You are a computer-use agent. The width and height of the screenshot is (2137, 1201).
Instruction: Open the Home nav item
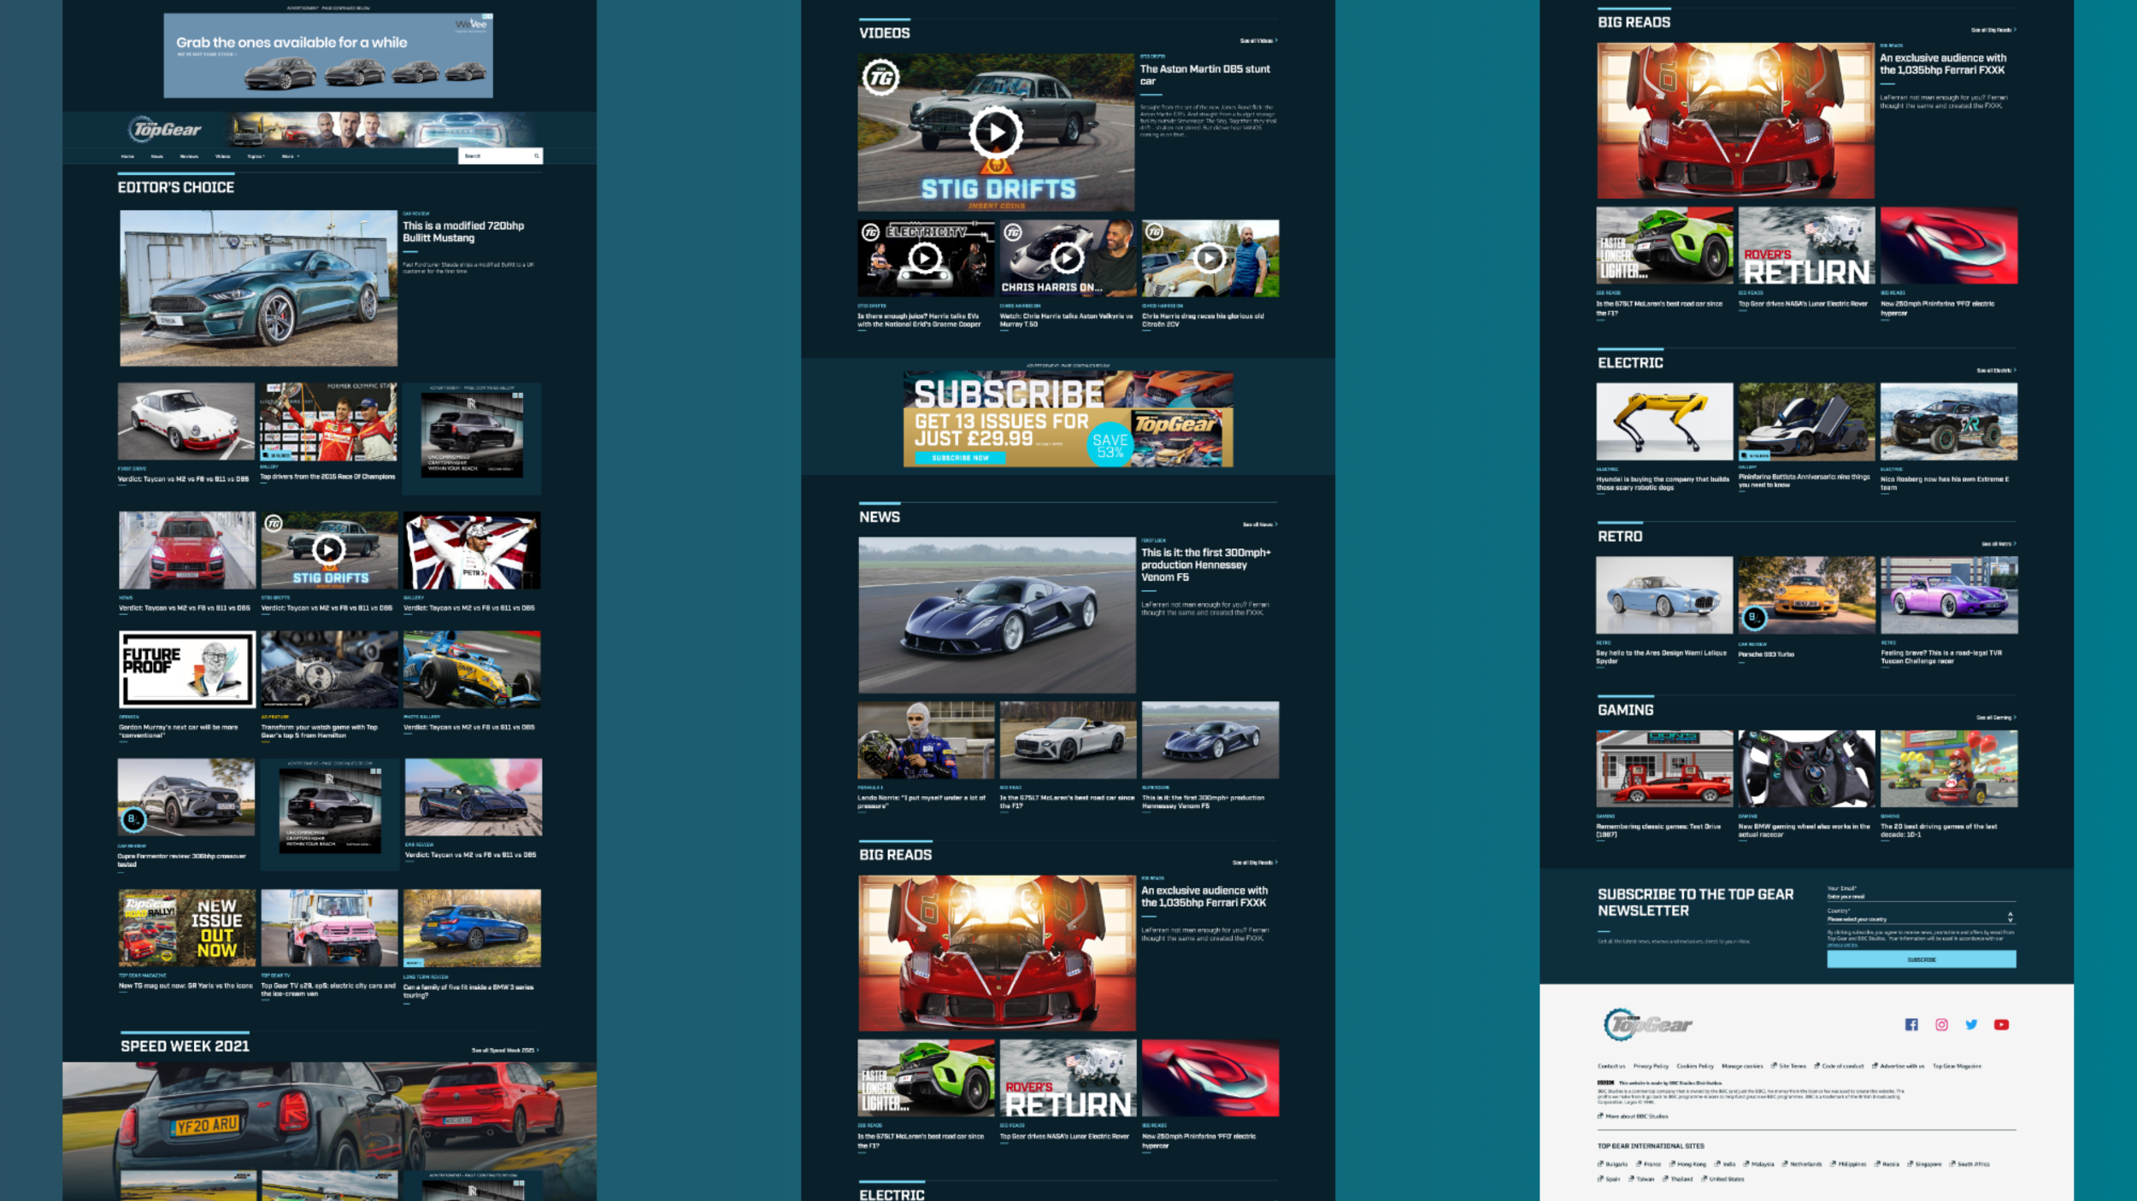point(127,156)
